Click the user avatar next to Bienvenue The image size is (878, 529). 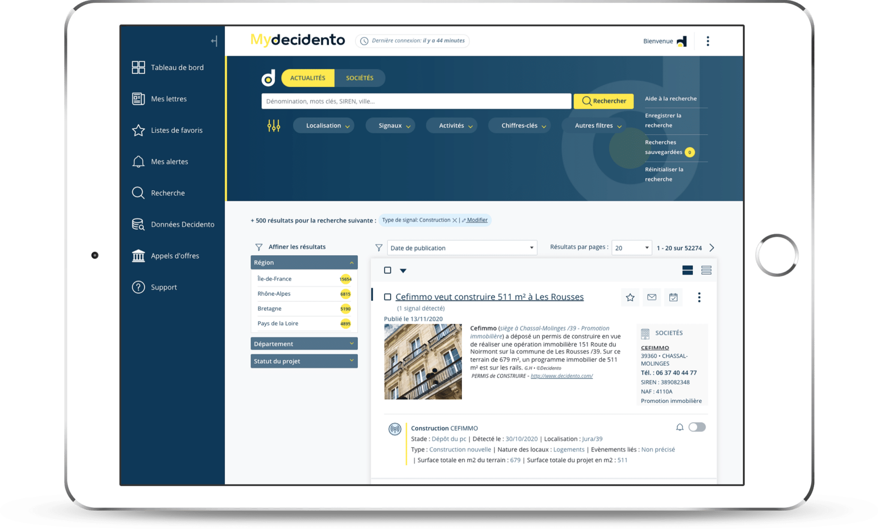(682, 41)
